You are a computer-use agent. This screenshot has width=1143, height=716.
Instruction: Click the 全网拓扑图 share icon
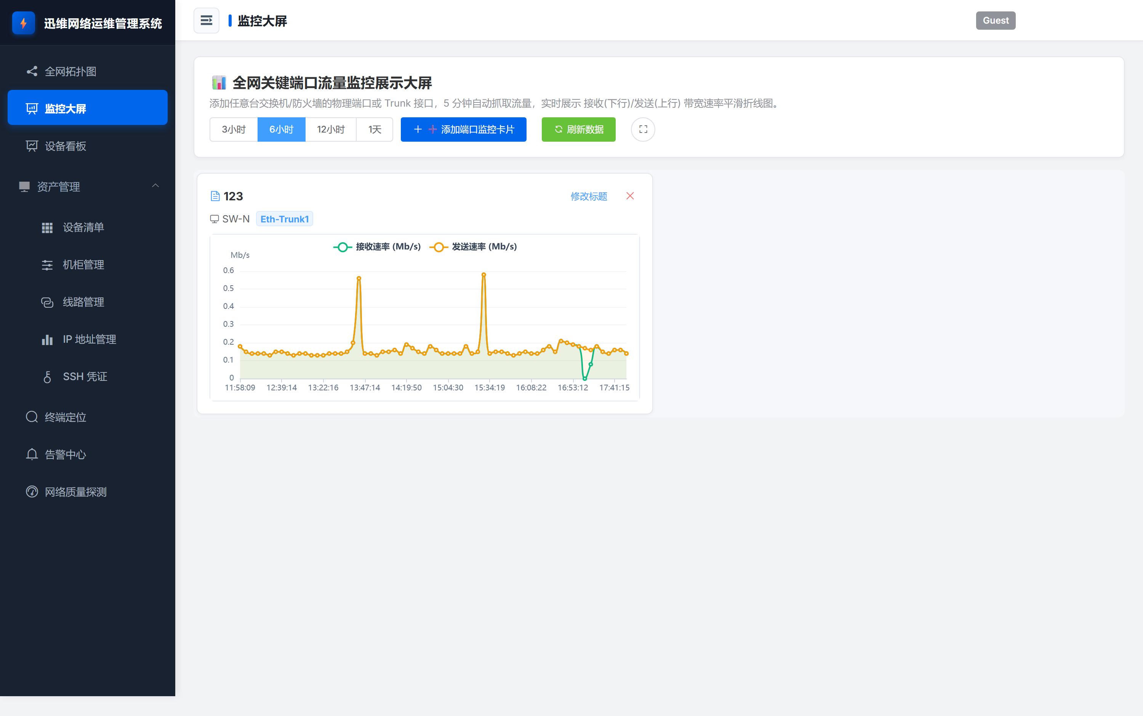tap(32, 72)
